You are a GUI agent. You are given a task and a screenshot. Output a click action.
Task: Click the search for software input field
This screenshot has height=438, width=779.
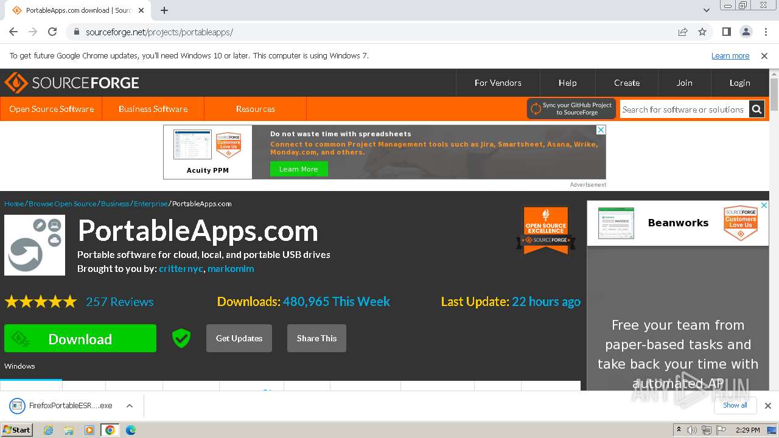pos(684,109)
